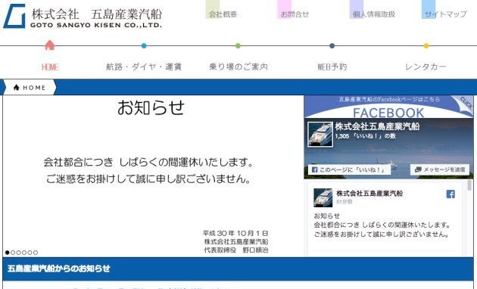Select the HOME menu item
477x289 pixels.
50,67
